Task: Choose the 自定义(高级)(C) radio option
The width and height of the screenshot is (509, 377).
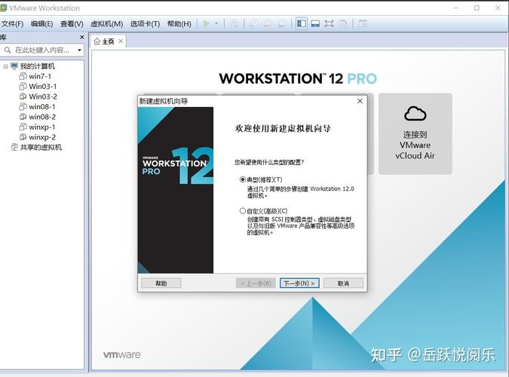Action: tap(243, 211)
